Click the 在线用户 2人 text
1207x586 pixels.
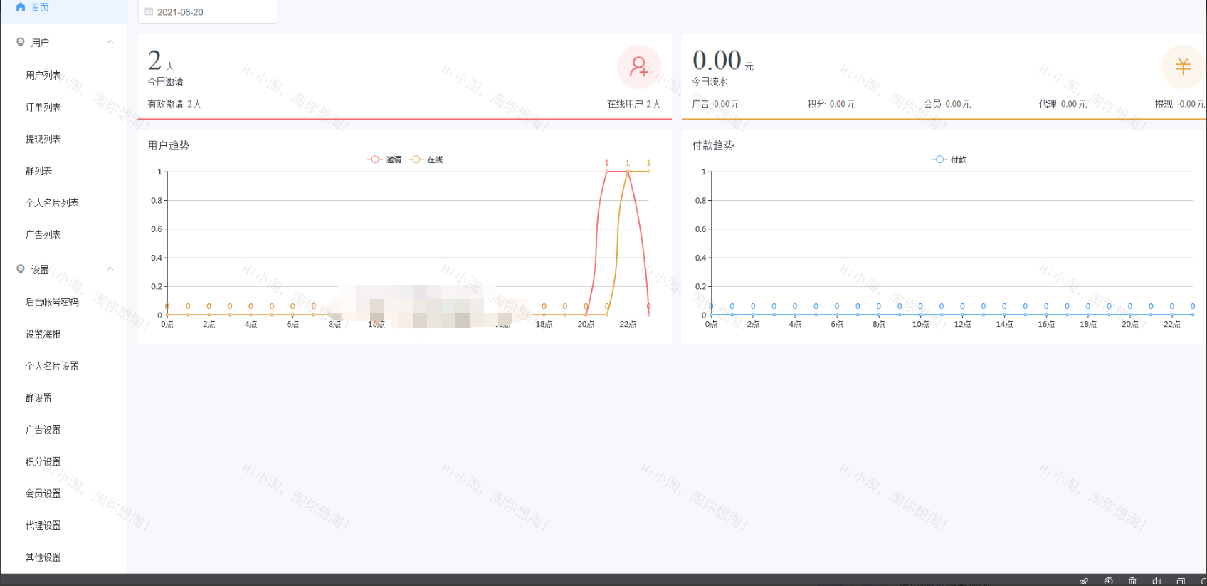coord(634,104)
